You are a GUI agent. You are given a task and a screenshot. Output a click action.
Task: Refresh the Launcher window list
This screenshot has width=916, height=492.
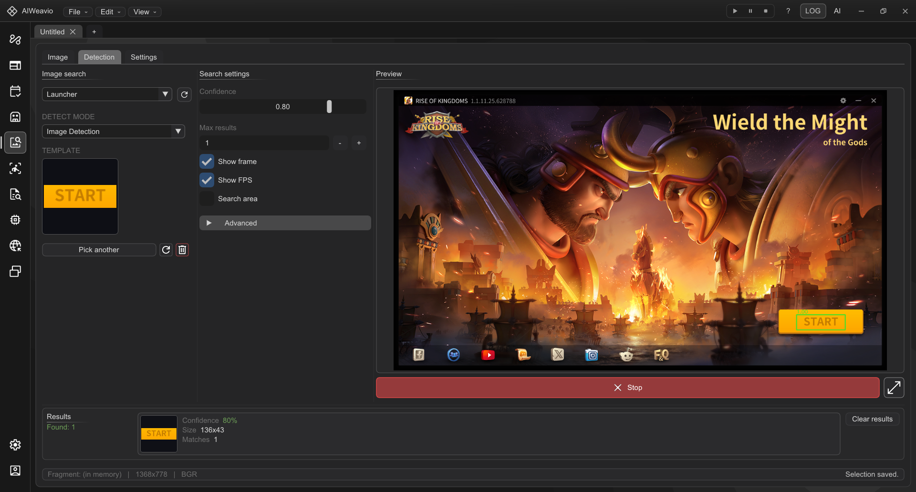point(184,94)
